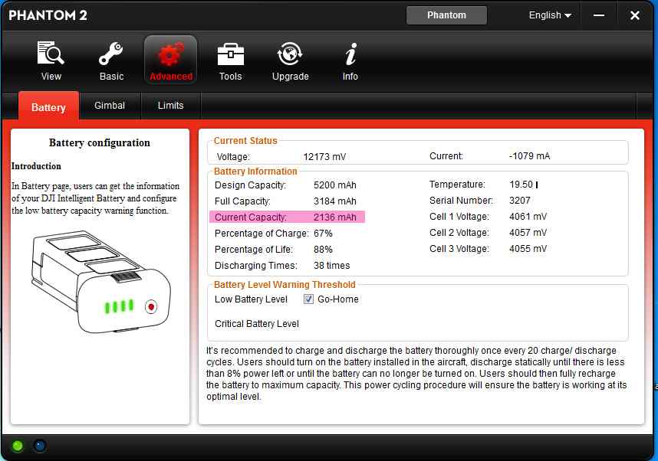658x461 pixels.
Task: Click the Design Capacity 5200 mAh value
Action: pos(335,185)
